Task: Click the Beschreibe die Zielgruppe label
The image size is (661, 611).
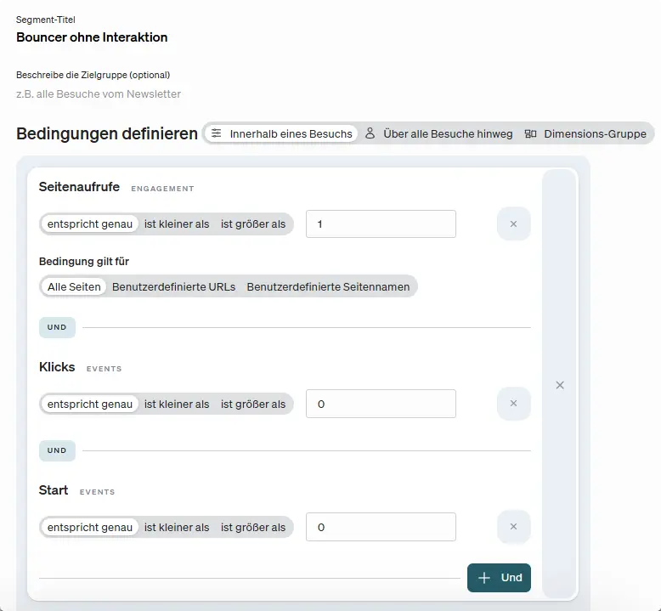Action: click(93, 75)
